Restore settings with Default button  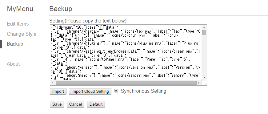(96, 104)
